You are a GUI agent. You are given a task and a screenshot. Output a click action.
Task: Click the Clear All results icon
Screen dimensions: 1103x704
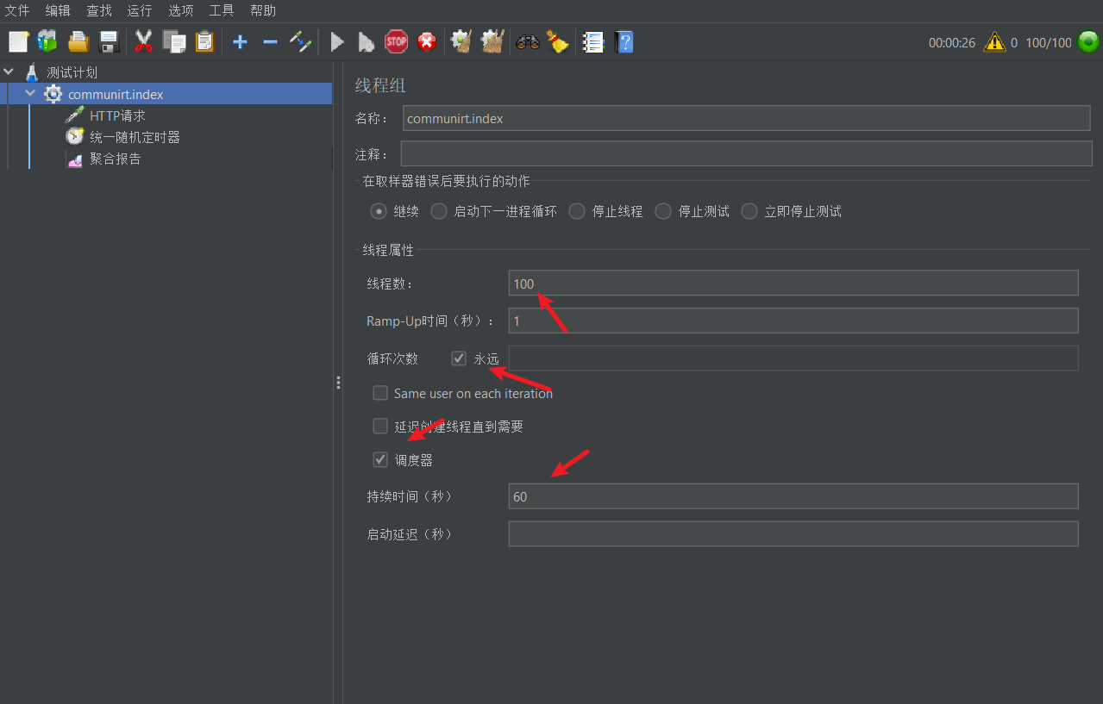[x=492, y=41]
